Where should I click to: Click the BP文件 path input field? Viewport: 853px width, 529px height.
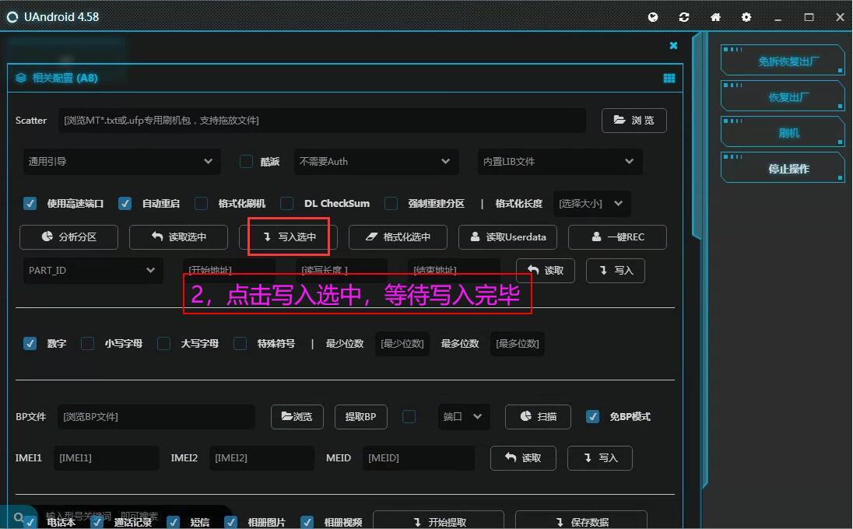tap(156, 417)
